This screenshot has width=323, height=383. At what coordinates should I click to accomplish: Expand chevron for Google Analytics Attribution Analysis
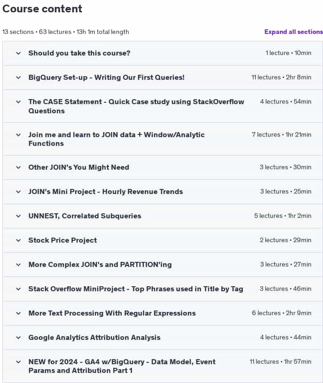[x=18, y=338]
